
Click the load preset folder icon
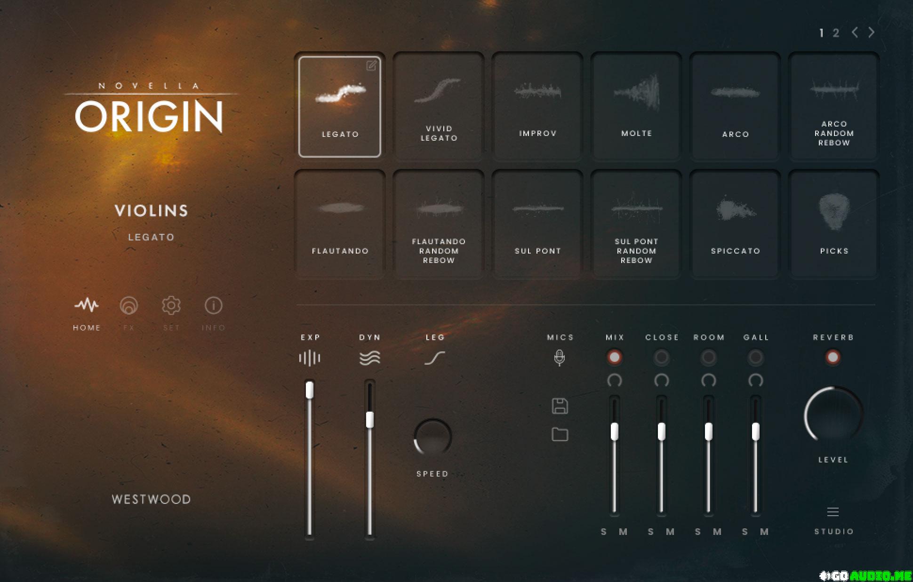click(560, 434)
